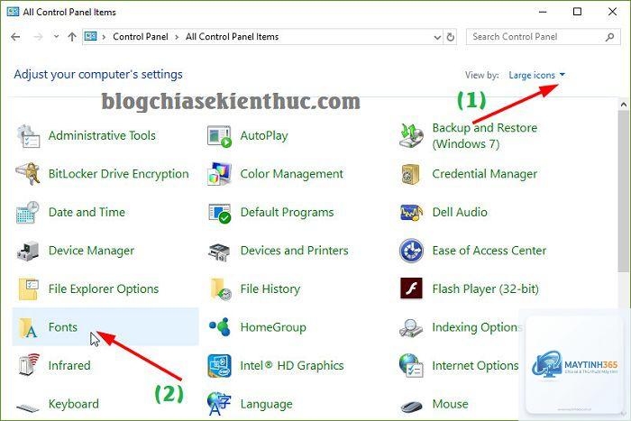The width and height of the screenshot is (631, 421).
Task: Open the Internet Options icon
Action: pyautogui.click(x=411, y=365)
